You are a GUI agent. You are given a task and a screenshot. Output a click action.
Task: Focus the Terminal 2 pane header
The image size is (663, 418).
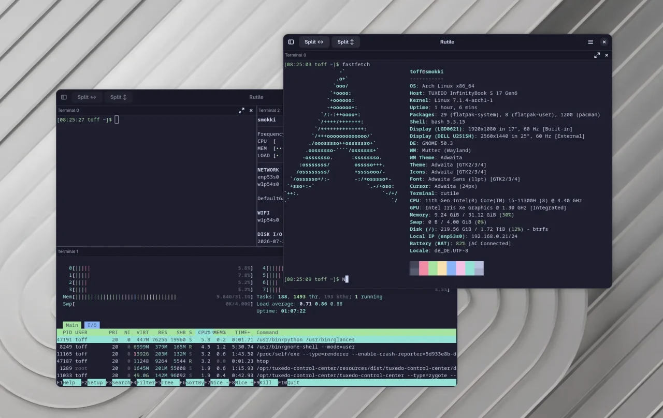point(269,110)
